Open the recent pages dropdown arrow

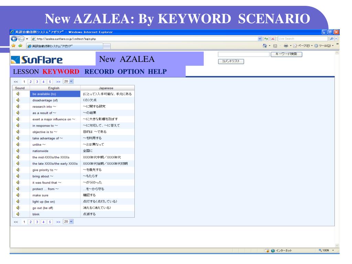27,39
